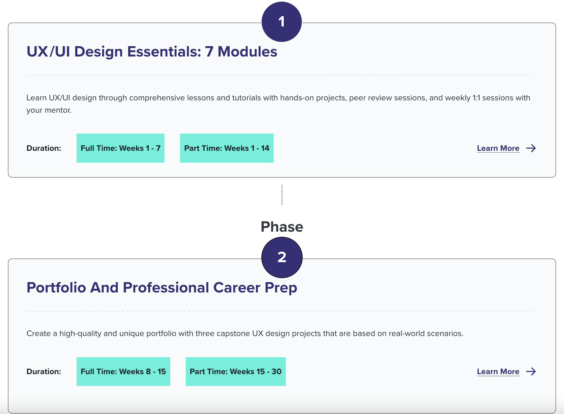Viewport: 564px width, 414px height.
Task: Open Learn More for Portfolio And Career Prep
Action: (x=498, y=372)
